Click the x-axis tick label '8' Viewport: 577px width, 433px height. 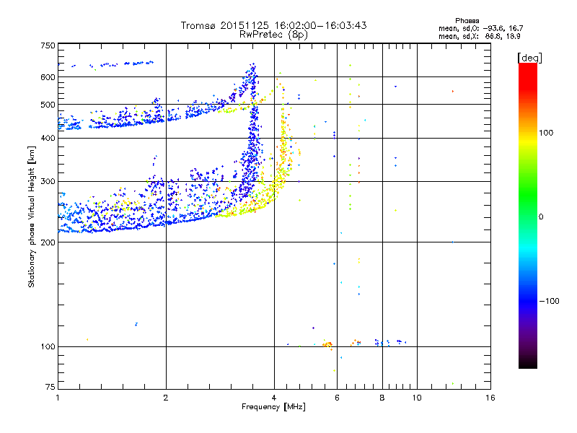pyautogui.click(x=382, y=398)
